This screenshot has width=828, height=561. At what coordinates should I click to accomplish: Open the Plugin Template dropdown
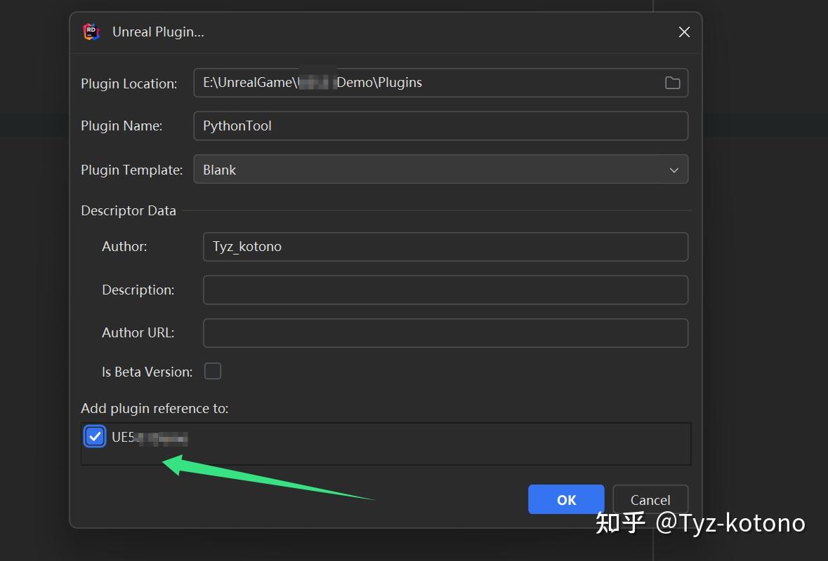click(440, 169)
